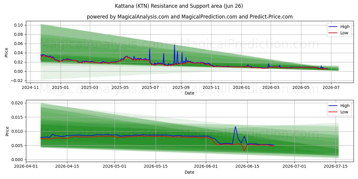
Task: Click the 'Price' y-axis label of top chart
Action: [x=7, y=52]
